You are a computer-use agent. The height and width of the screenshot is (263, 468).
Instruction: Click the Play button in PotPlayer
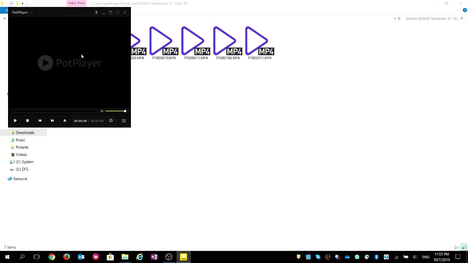pyautogui.click(x=15, y=121)
